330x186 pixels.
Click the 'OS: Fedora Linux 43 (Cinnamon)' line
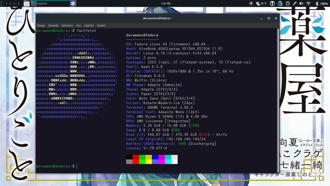point(166,44)
